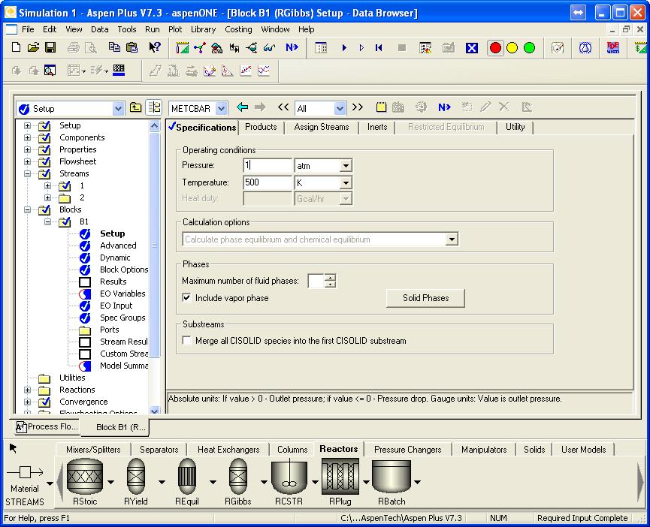Click the Open file icon
650x527 pixels.
(33, 47)
